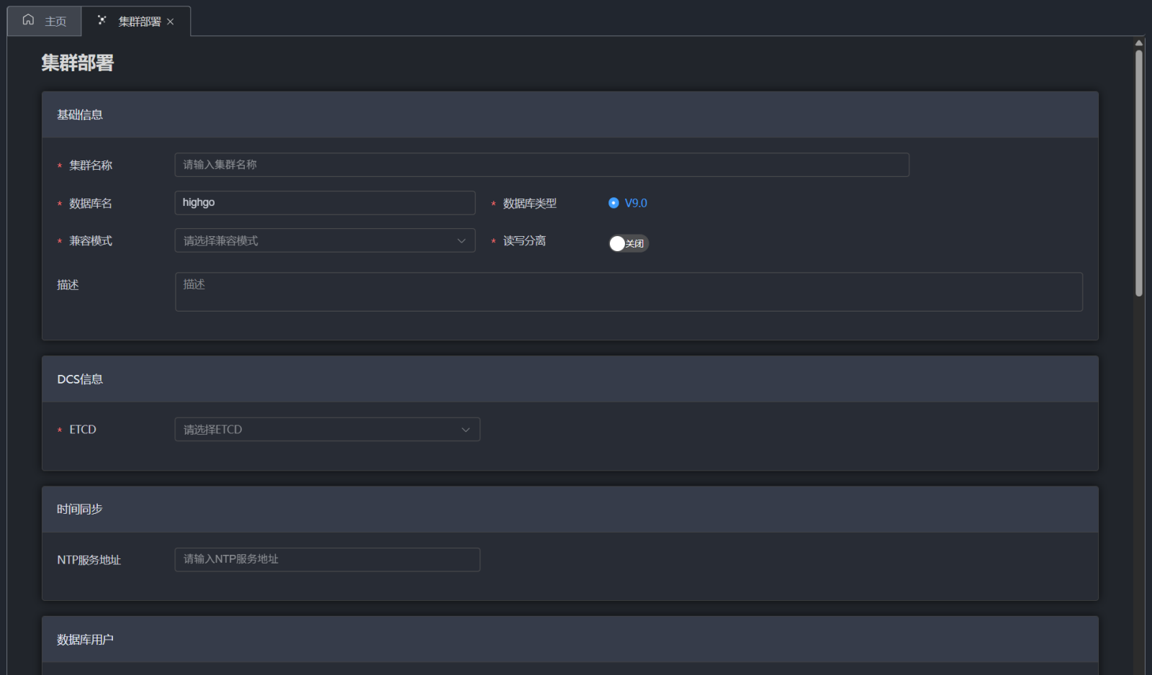The height and width of the screenshot is (675, 1152).
Task: Close the 集群部署 tab
Action: pos(171,22)
